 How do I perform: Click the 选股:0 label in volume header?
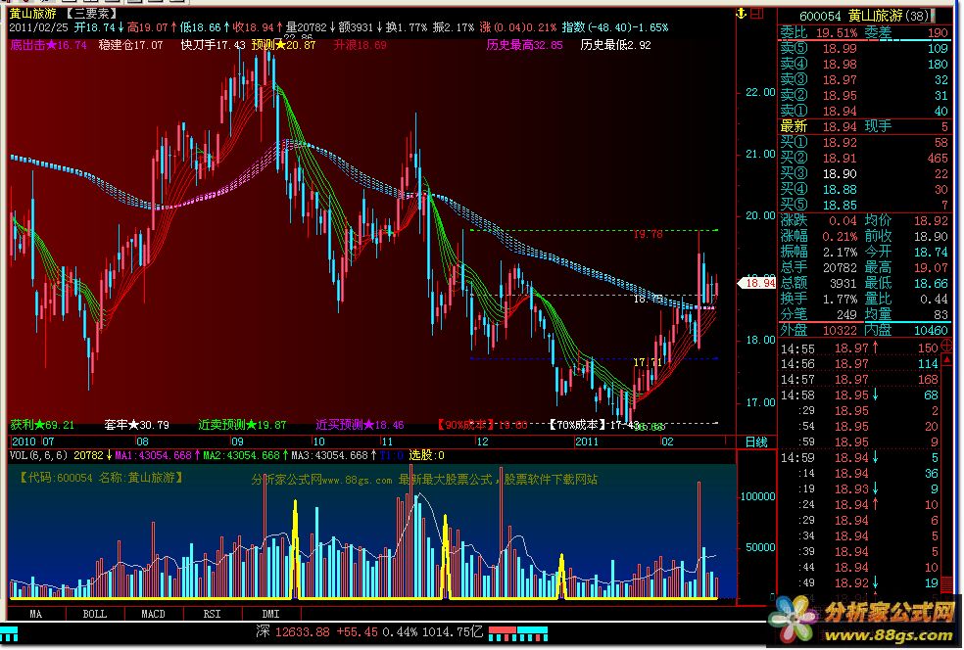pos(426,456)
